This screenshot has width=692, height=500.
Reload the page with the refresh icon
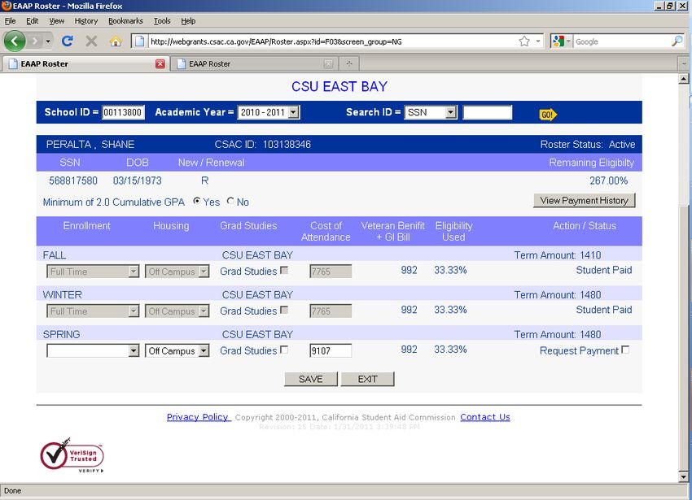click(68, 41)
